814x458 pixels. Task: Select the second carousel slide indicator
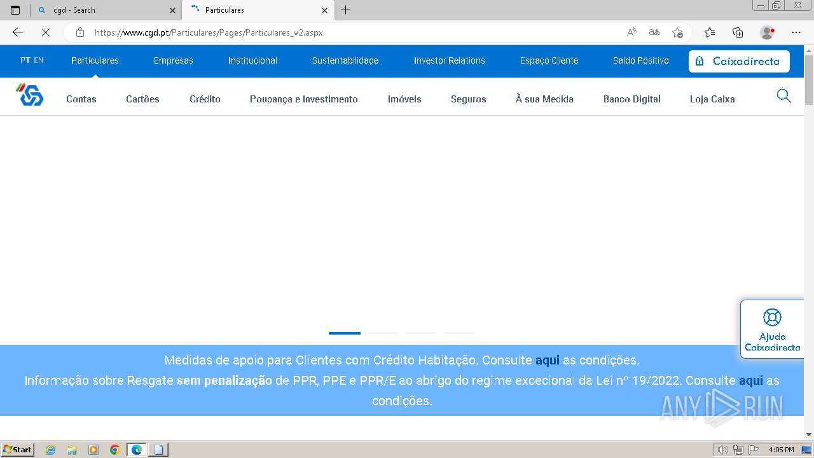point(383,333)
